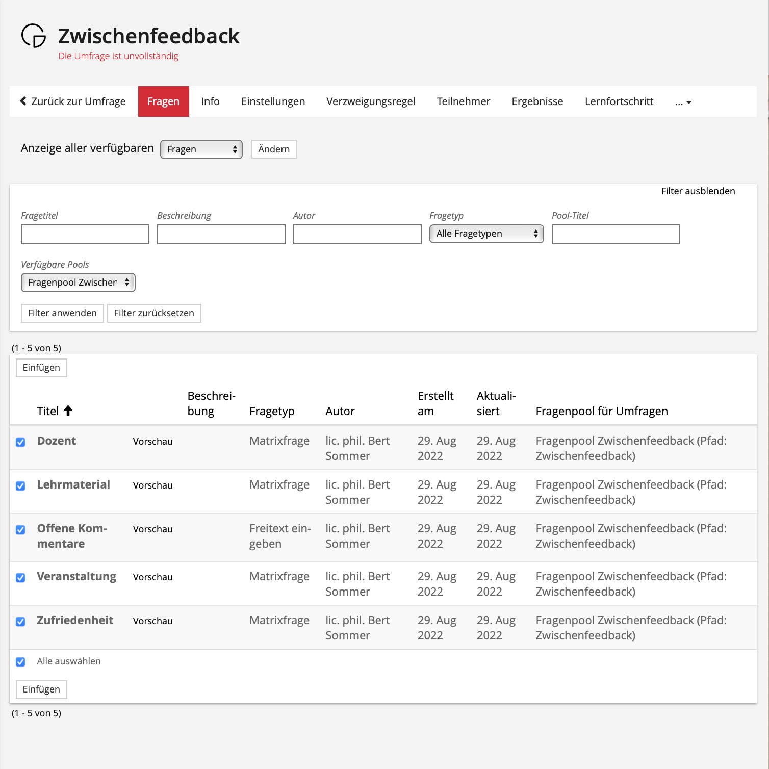Open the Alle Fragetypen dropdown

[486, 234]
